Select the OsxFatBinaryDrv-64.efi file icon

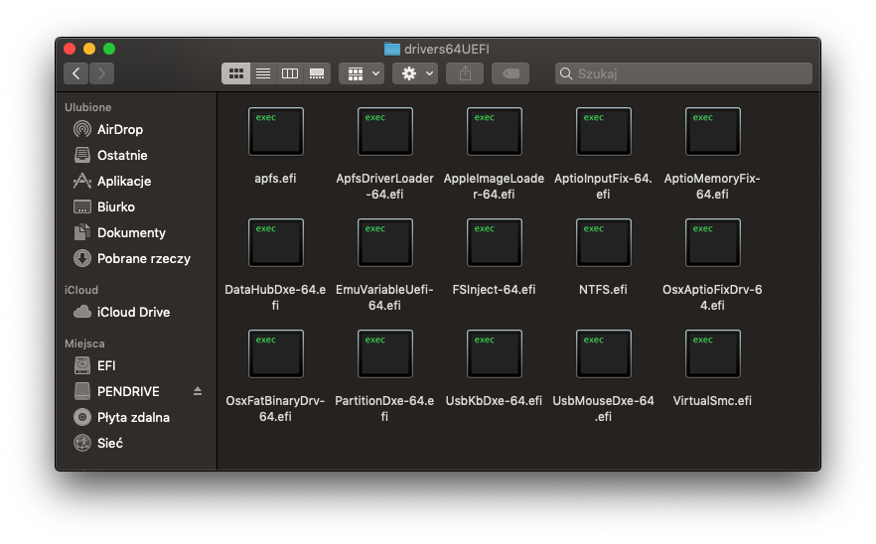276,354
